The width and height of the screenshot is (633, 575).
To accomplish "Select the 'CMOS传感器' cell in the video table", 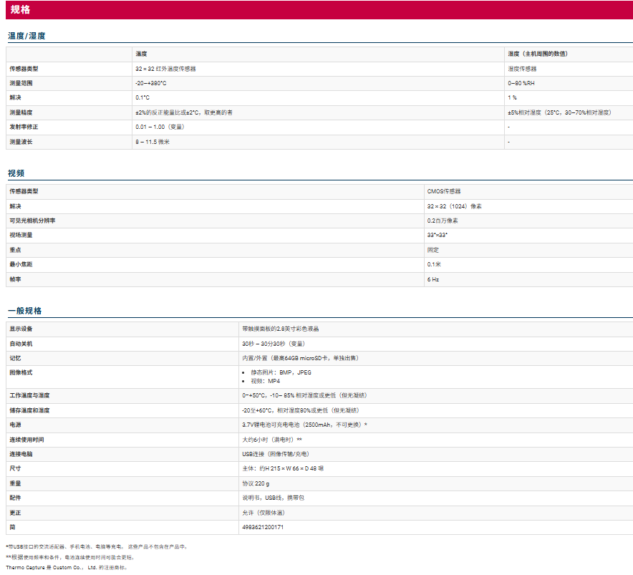I will pyautogui.click(x=444, y=191).
